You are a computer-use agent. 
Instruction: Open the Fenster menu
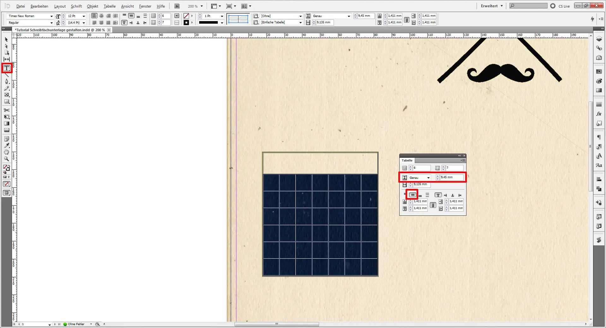145,6
